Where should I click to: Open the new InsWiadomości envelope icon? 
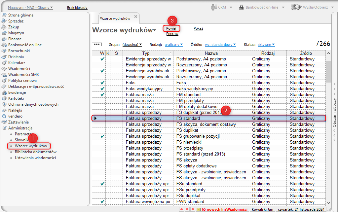click(198, 209)
